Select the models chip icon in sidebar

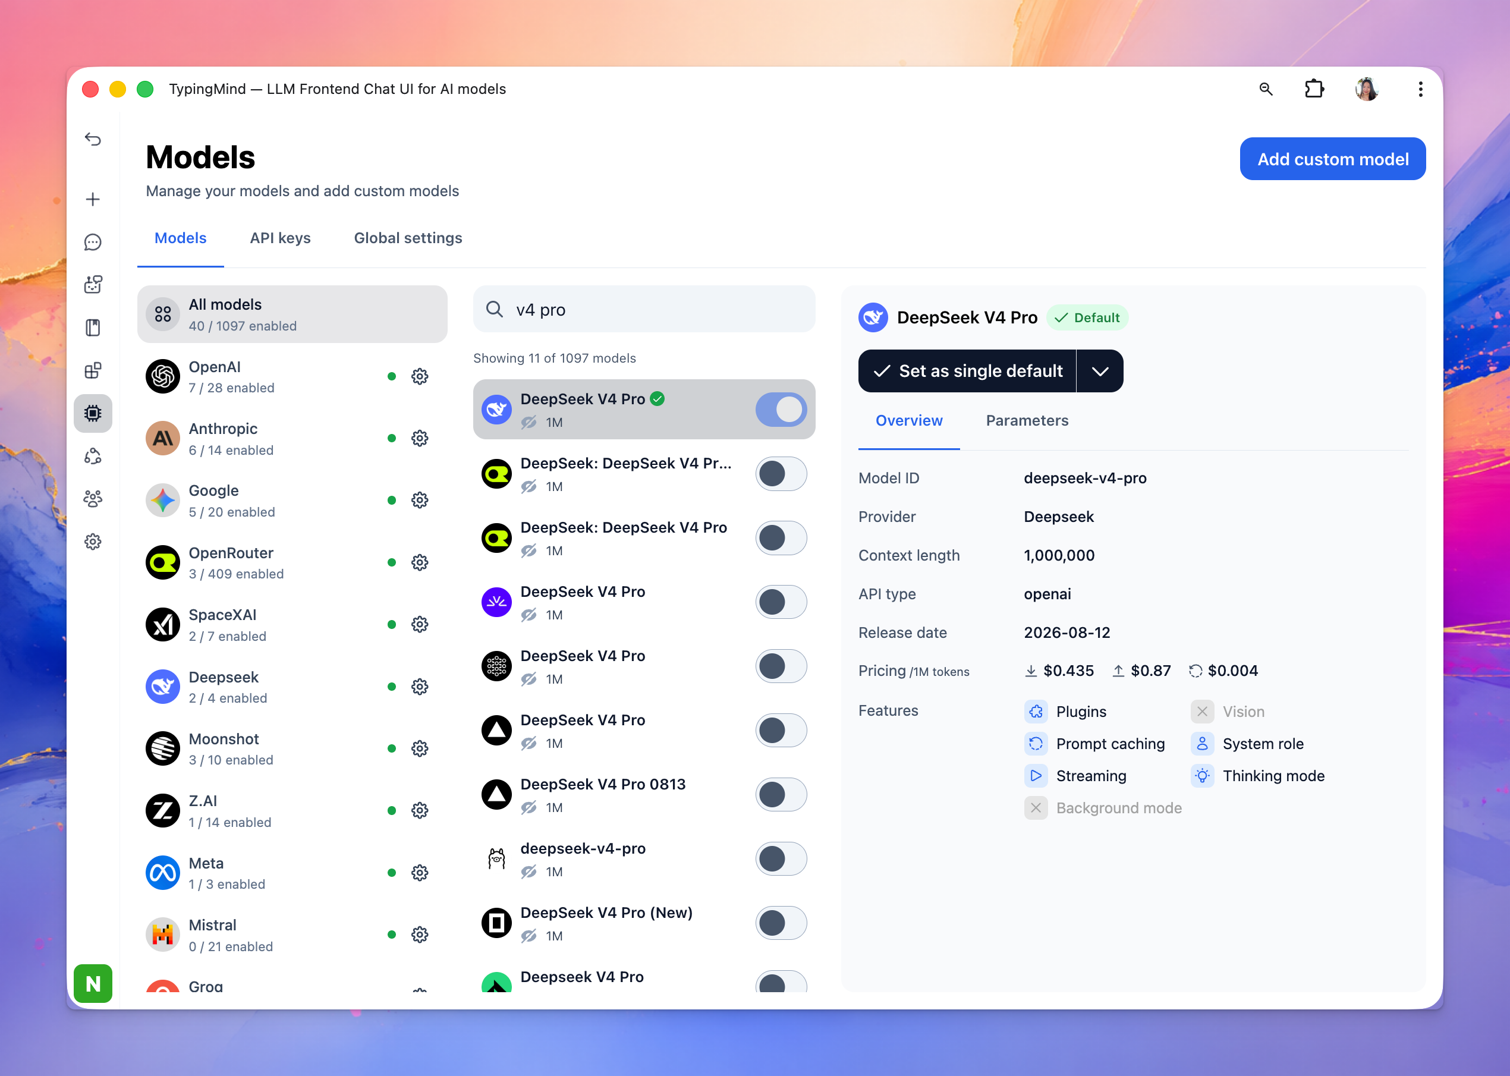click(93, 413)
